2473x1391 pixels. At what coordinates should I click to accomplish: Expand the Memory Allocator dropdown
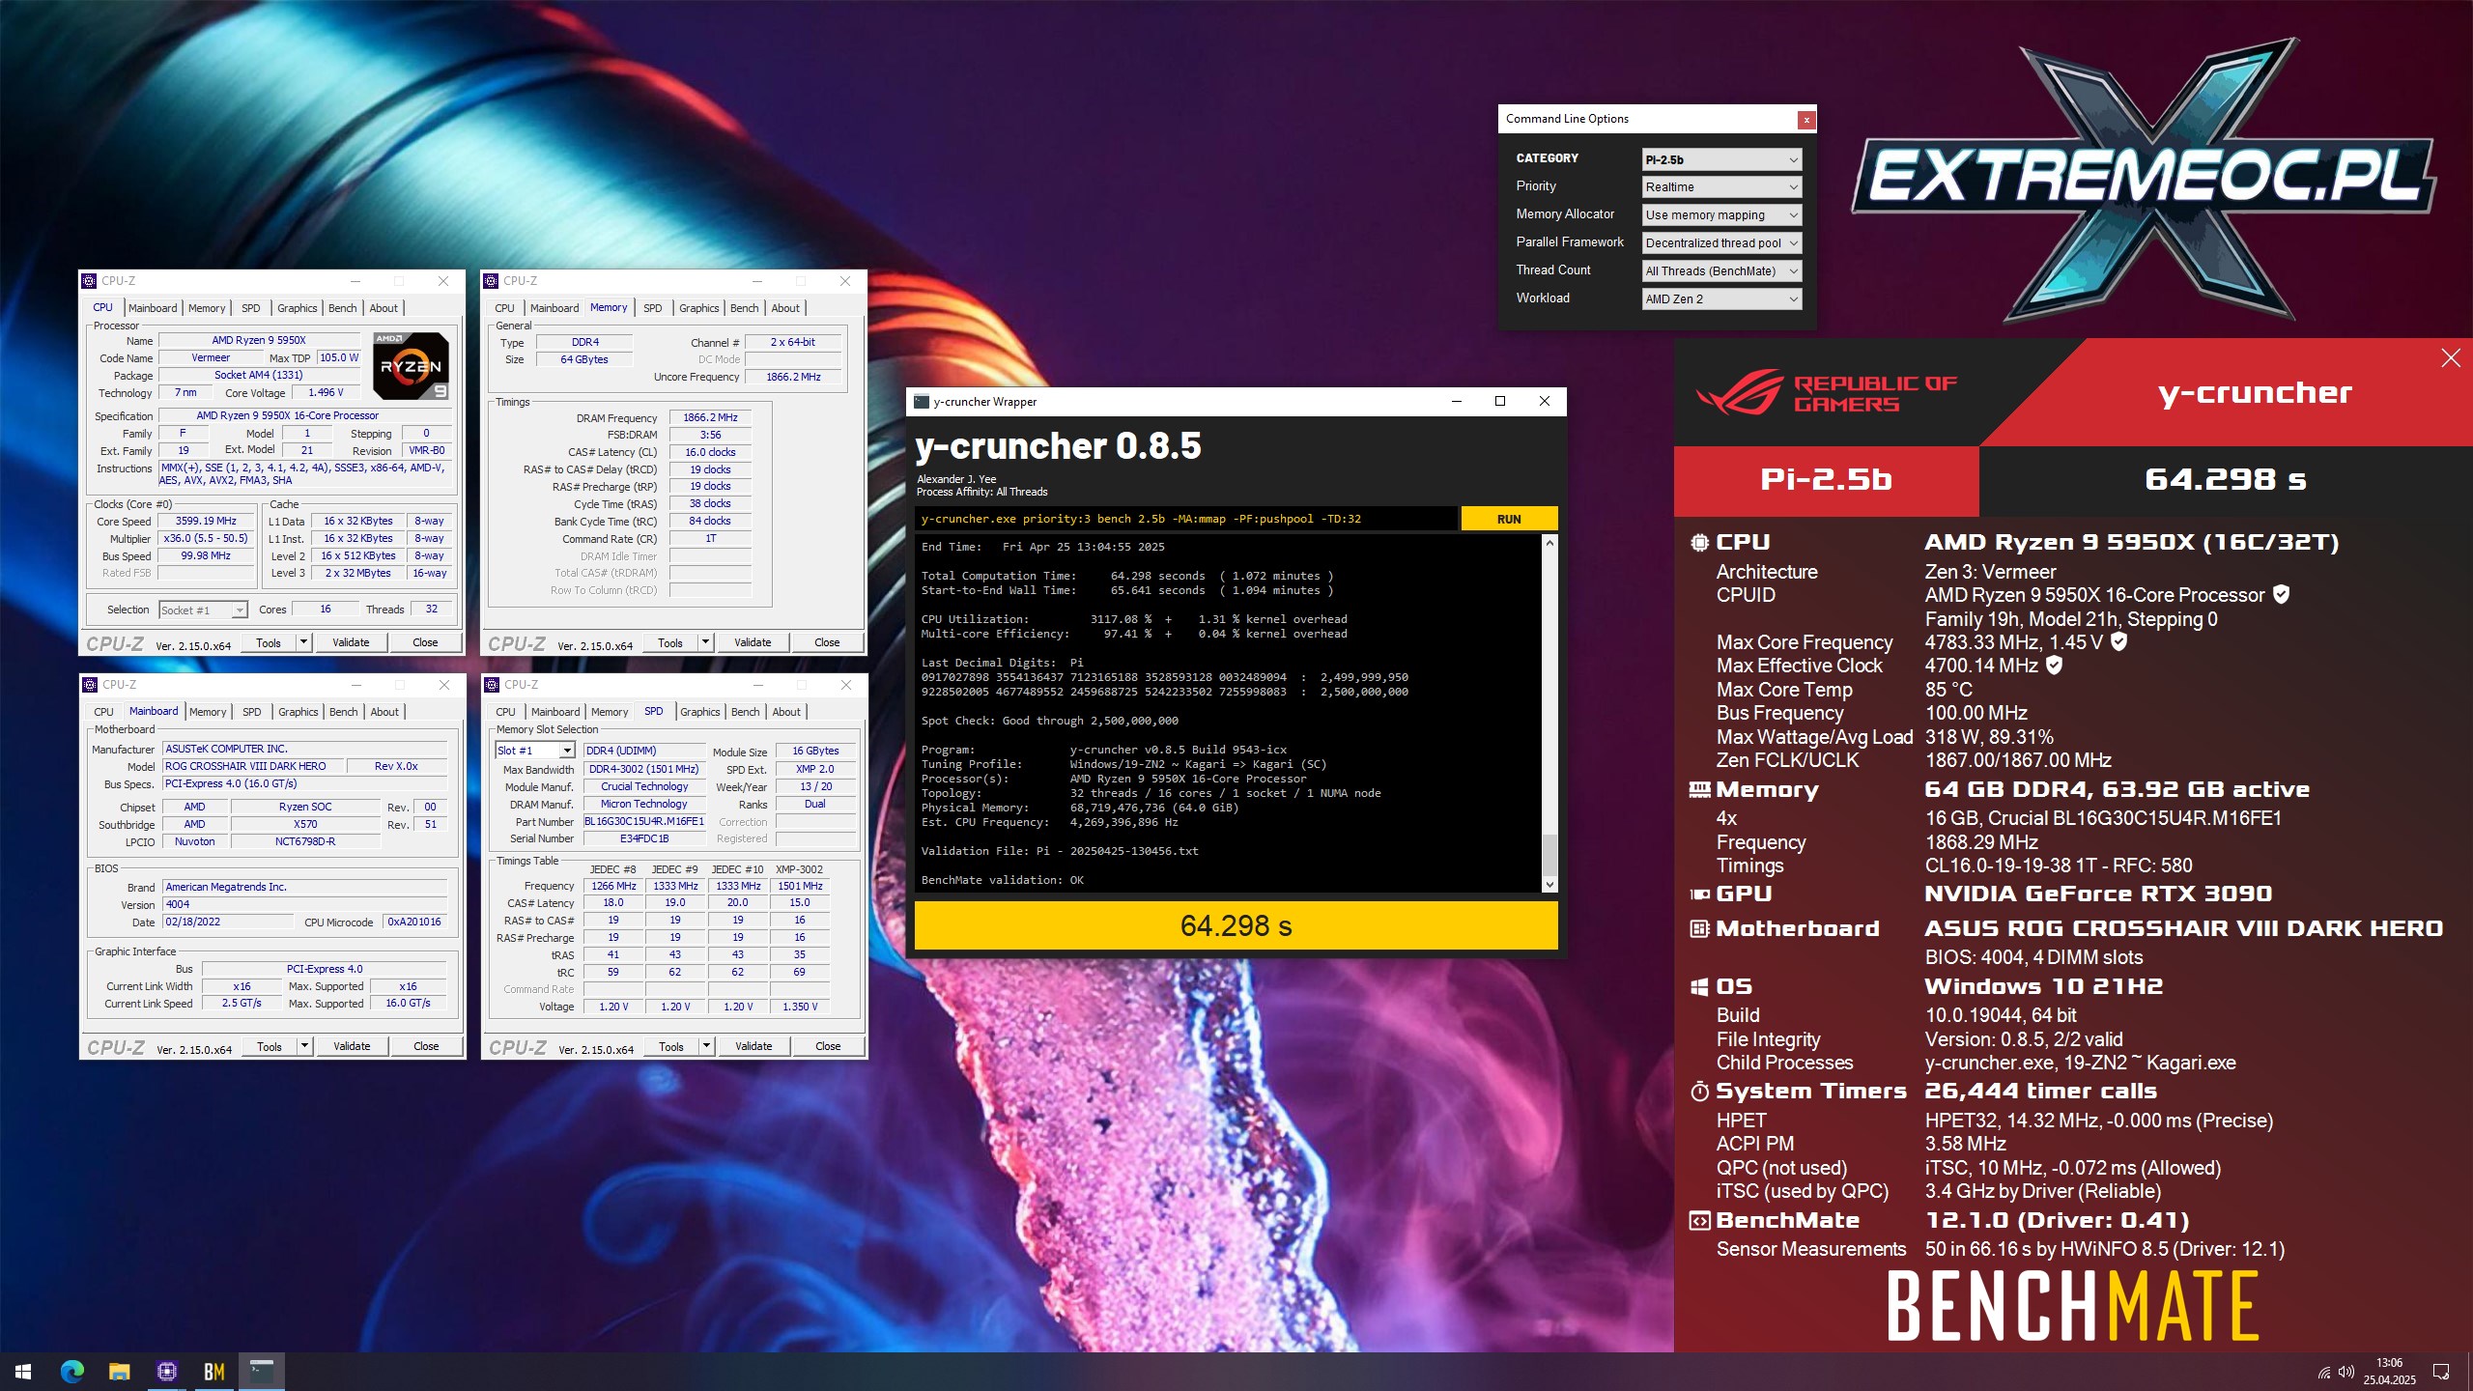point(1721,215)
